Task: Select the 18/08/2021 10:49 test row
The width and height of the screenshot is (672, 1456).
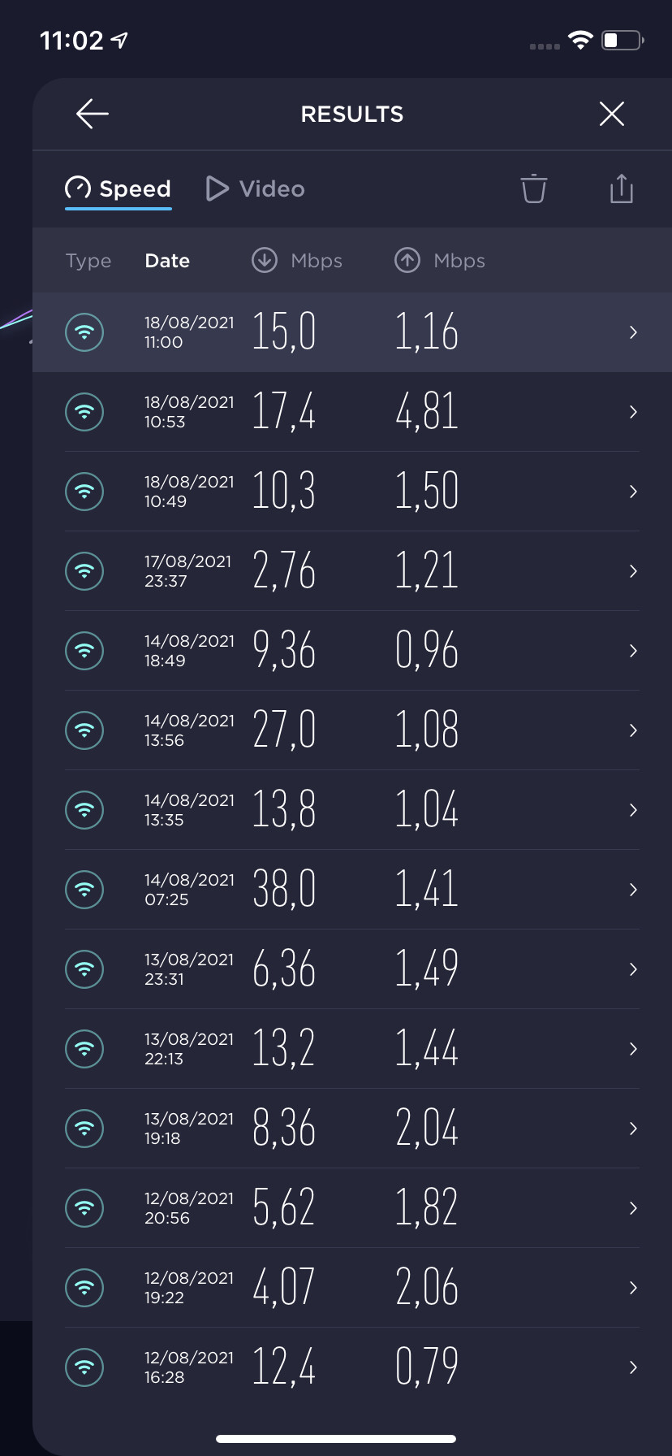Action: (351, 492)
